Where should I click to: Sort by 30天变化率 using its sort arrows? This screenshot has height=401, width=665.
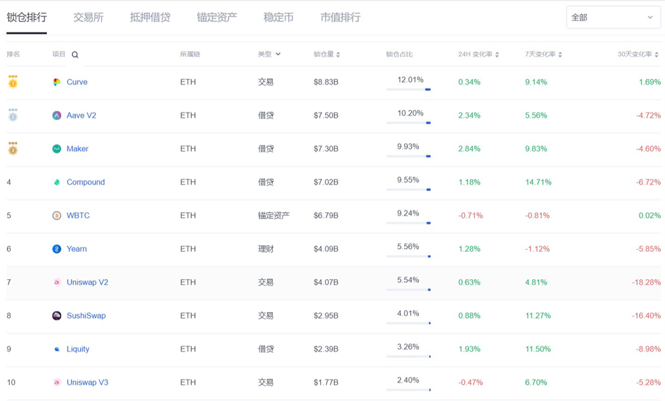tap(657, 55)
